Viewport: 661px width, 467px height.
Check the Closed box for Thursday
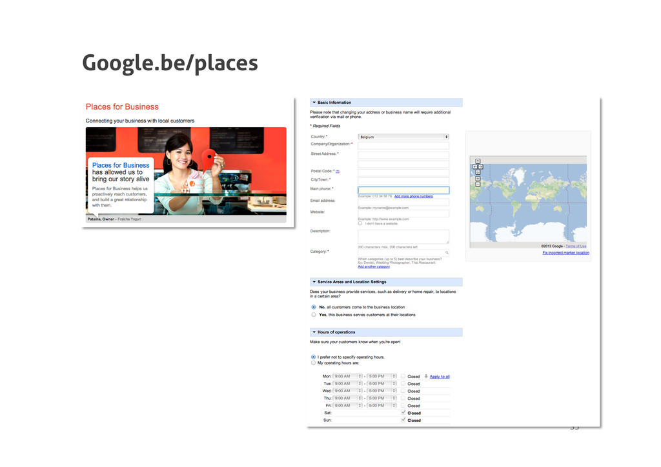pos(403,398)
